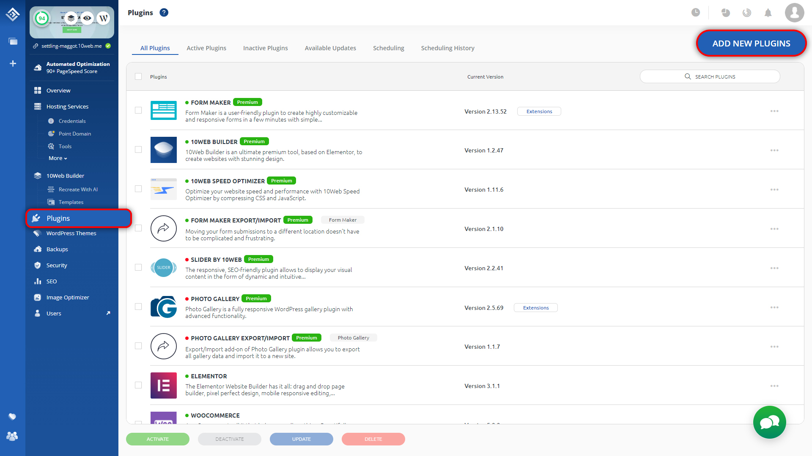The width and height of the screenshot is (812, 456).
Task: Check the Slider by 10Web checkbox
Action: click(138, 267)
